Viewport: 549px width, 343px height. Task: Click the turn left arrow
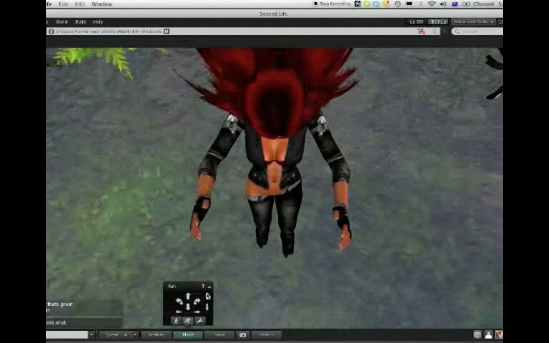(179, 301)
